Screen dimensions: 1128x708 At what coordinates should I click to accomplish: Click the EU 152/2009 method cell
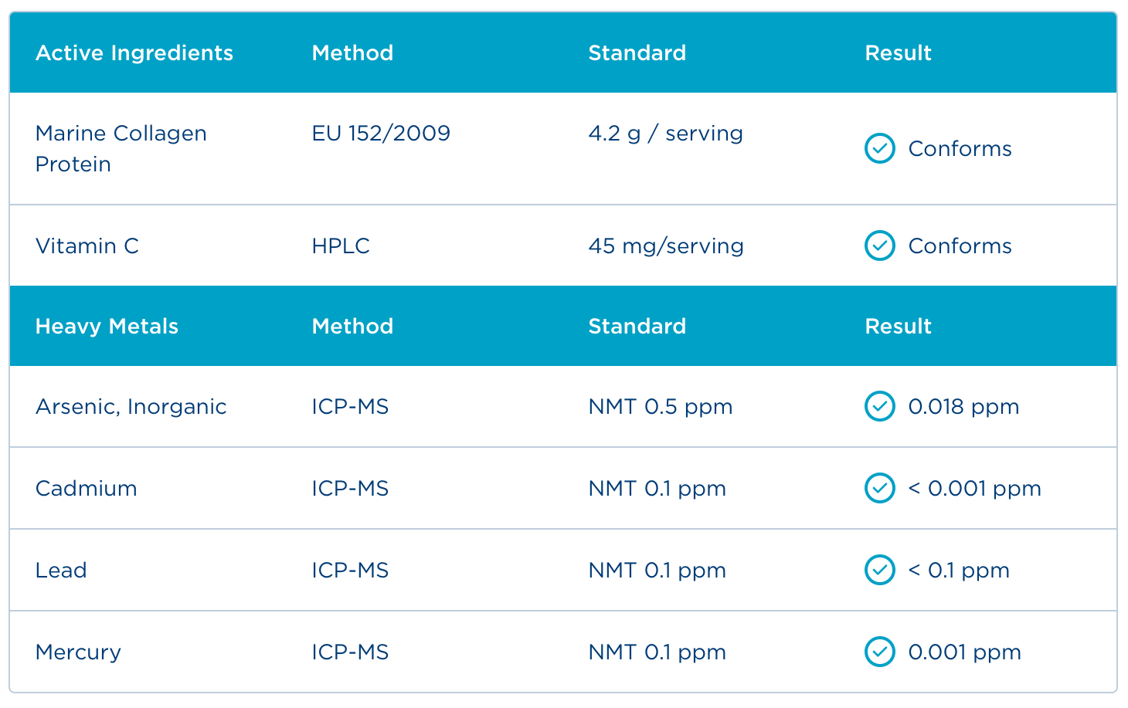pyautogui.click(x=381, y=133)
